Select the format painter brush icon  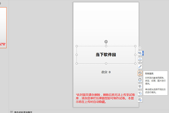pos(140,67)
